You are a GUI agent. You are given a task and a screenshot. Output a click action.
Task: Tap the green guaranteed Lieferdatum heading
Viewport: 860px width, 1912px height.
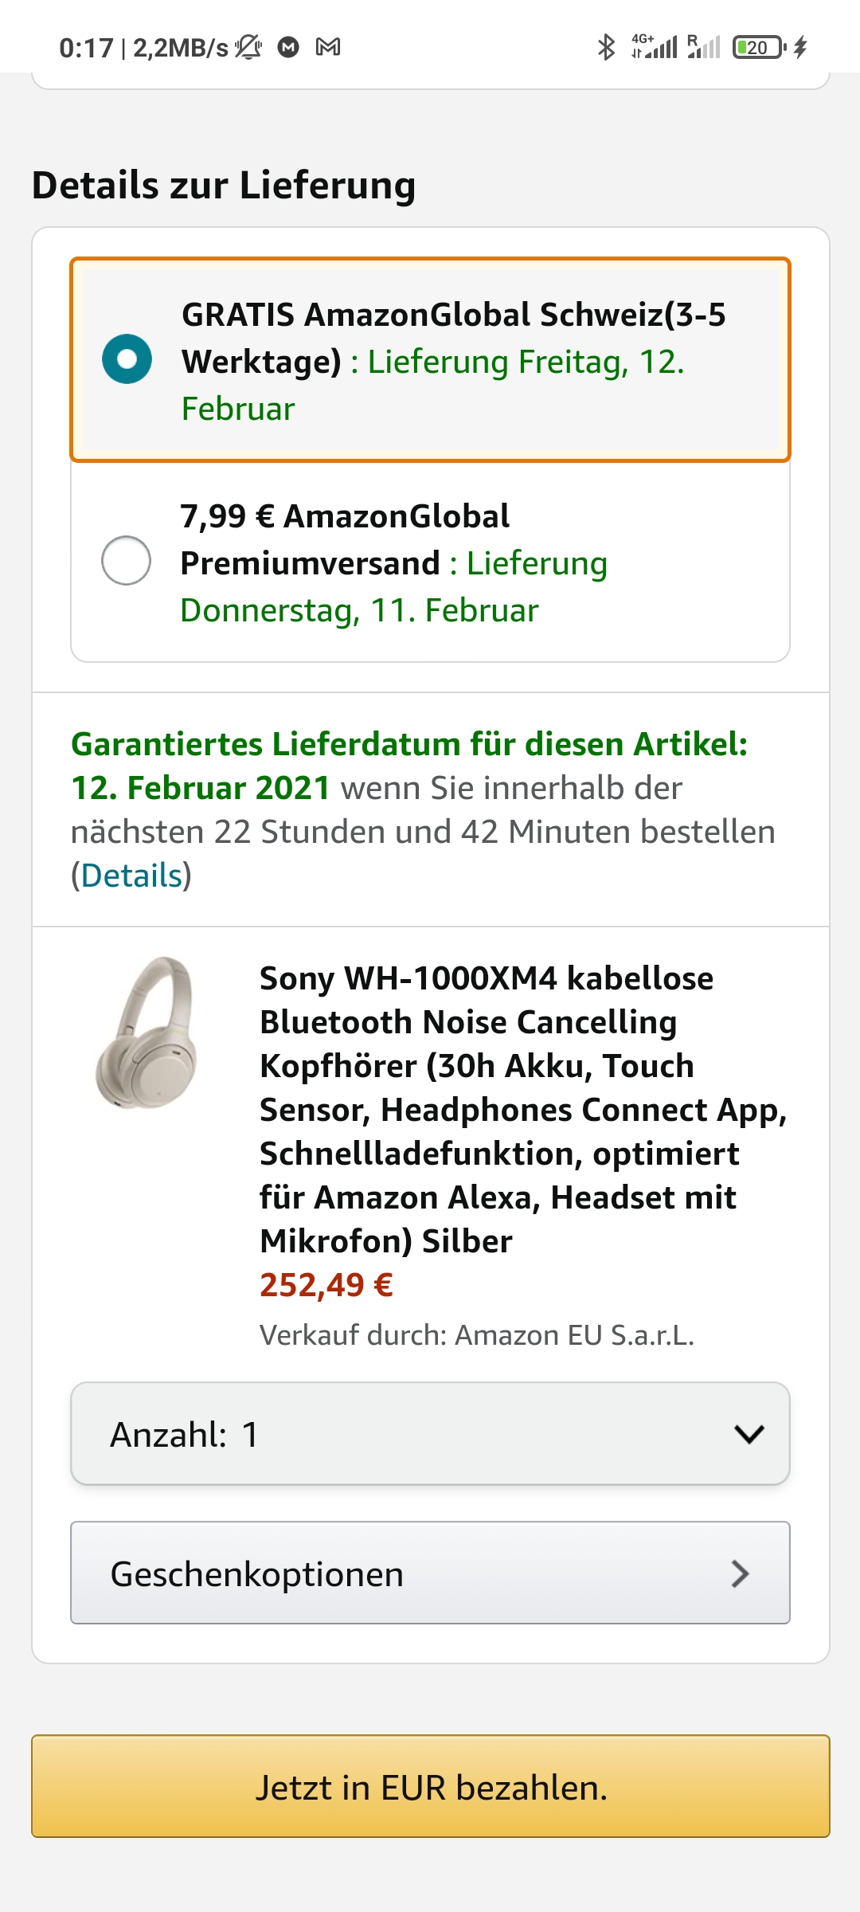pos(409,744)
